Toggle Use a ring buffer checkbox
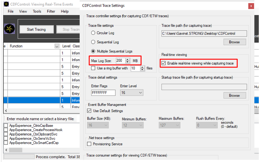This screenshot has width=259, height=162. pyautogui.click(x=93, y=68)
